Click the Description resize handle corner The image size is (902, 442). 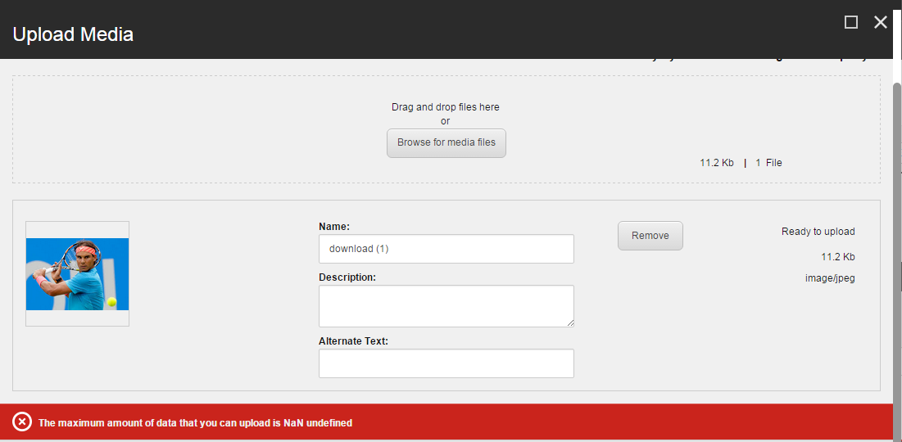pos(569,322)
